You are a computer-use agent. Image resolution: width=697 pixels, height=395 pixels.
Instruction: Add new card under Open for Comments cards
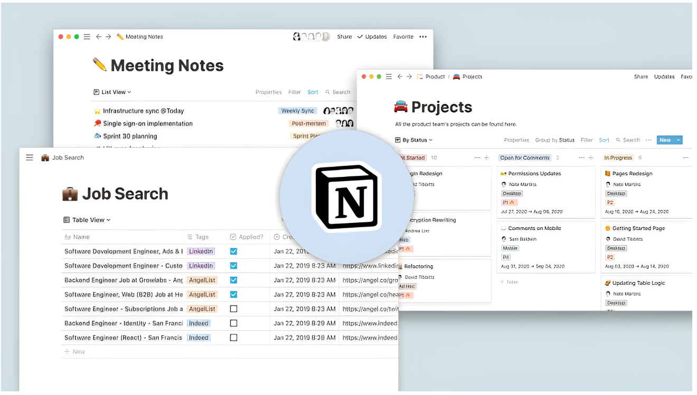tap(509, 282)
